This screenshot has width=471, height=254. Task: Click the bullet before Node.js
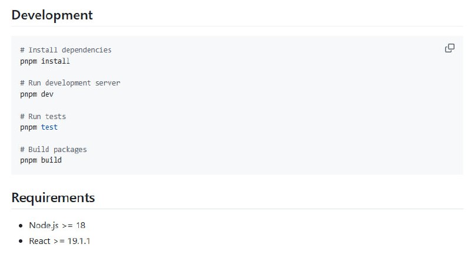click(x=21, y=225)
